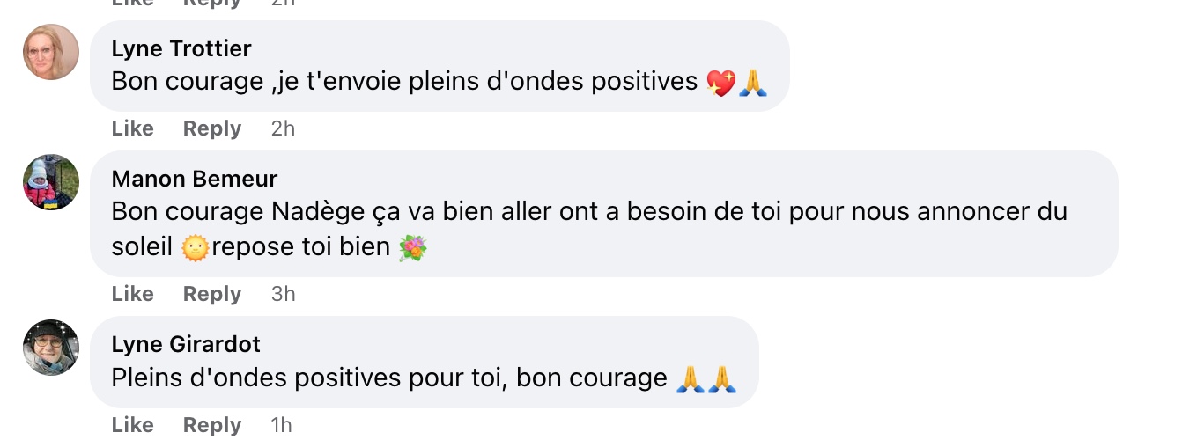Like Lyne Trottier's comment
The image size is (1182, 440).
pos(133,128)
